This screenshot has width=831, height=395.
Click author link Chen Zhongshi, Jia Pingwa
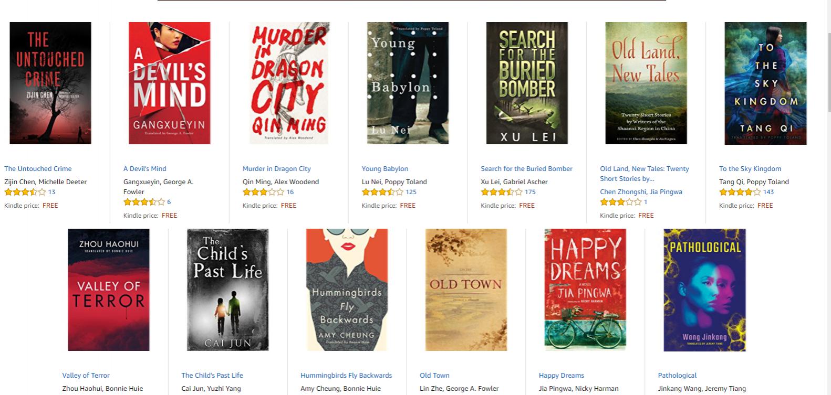coord(641,191)
